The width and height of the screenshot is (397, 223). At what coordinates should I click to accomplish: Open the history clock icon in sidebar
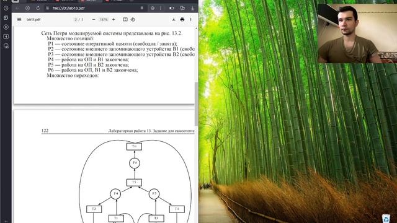(6, 8)
